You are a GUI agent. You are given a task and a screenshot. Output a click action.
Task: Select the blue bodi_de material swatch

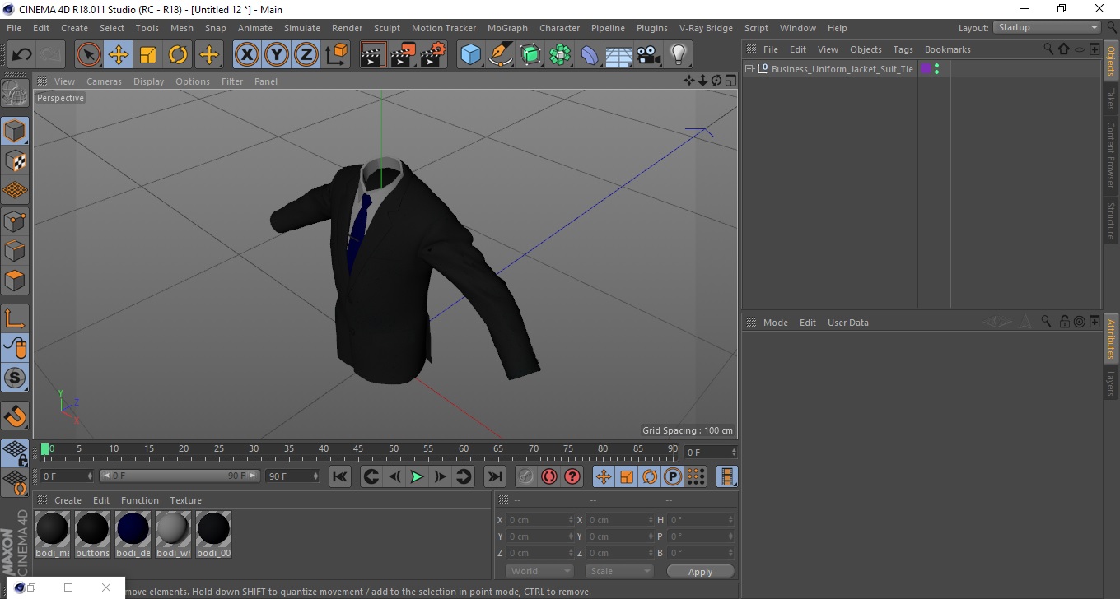click(x=133, y=534)
